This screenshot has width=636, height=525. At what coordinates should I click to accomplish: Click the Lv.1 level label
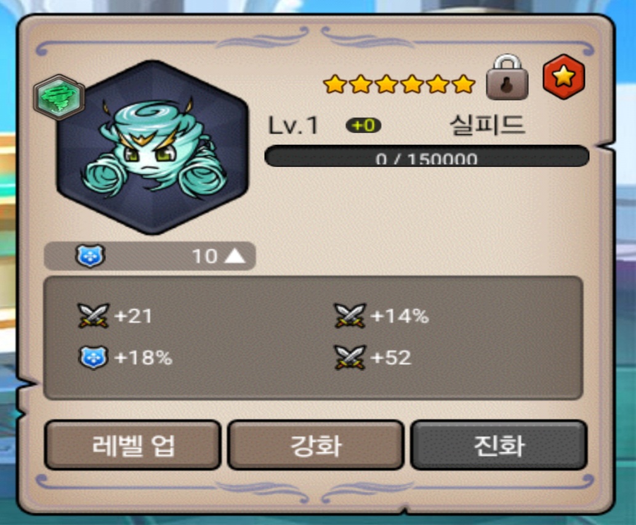point(293,126)
